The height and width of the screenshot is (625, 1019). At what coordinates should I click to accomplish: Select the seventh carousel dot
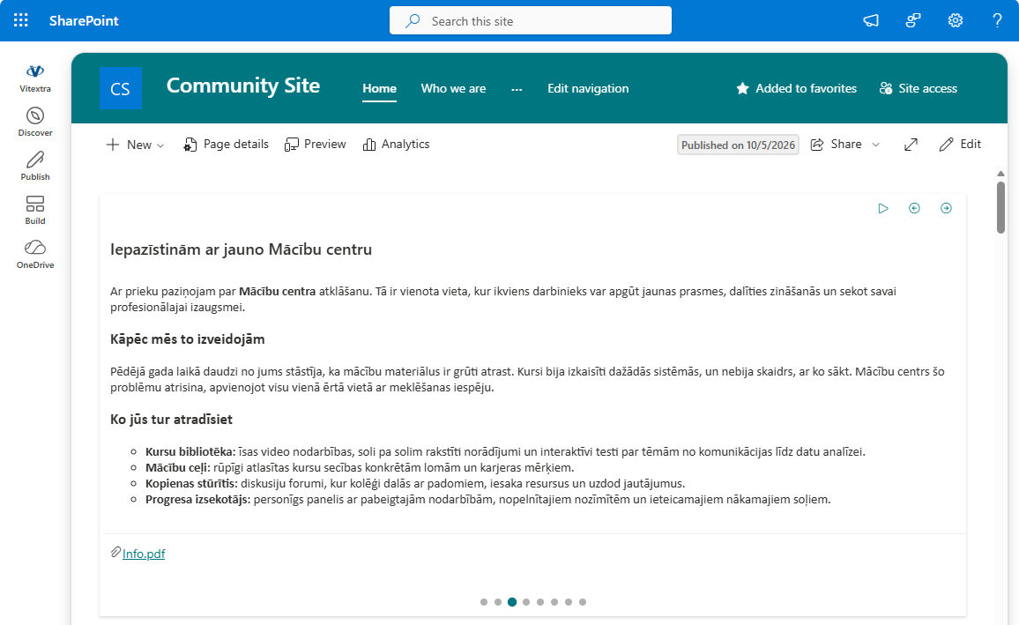(569, 602)
